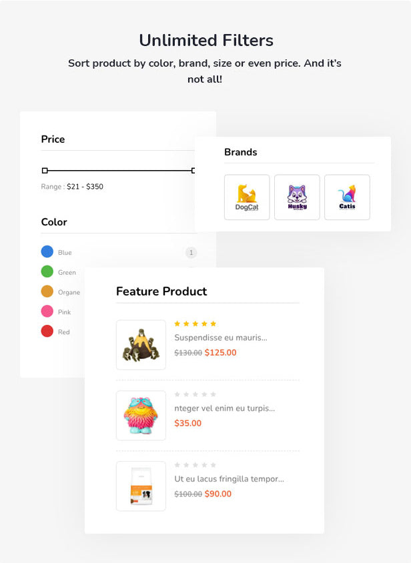Select the green color filter circle
Viewport: 411px width, 563px height.
[47, 271]
